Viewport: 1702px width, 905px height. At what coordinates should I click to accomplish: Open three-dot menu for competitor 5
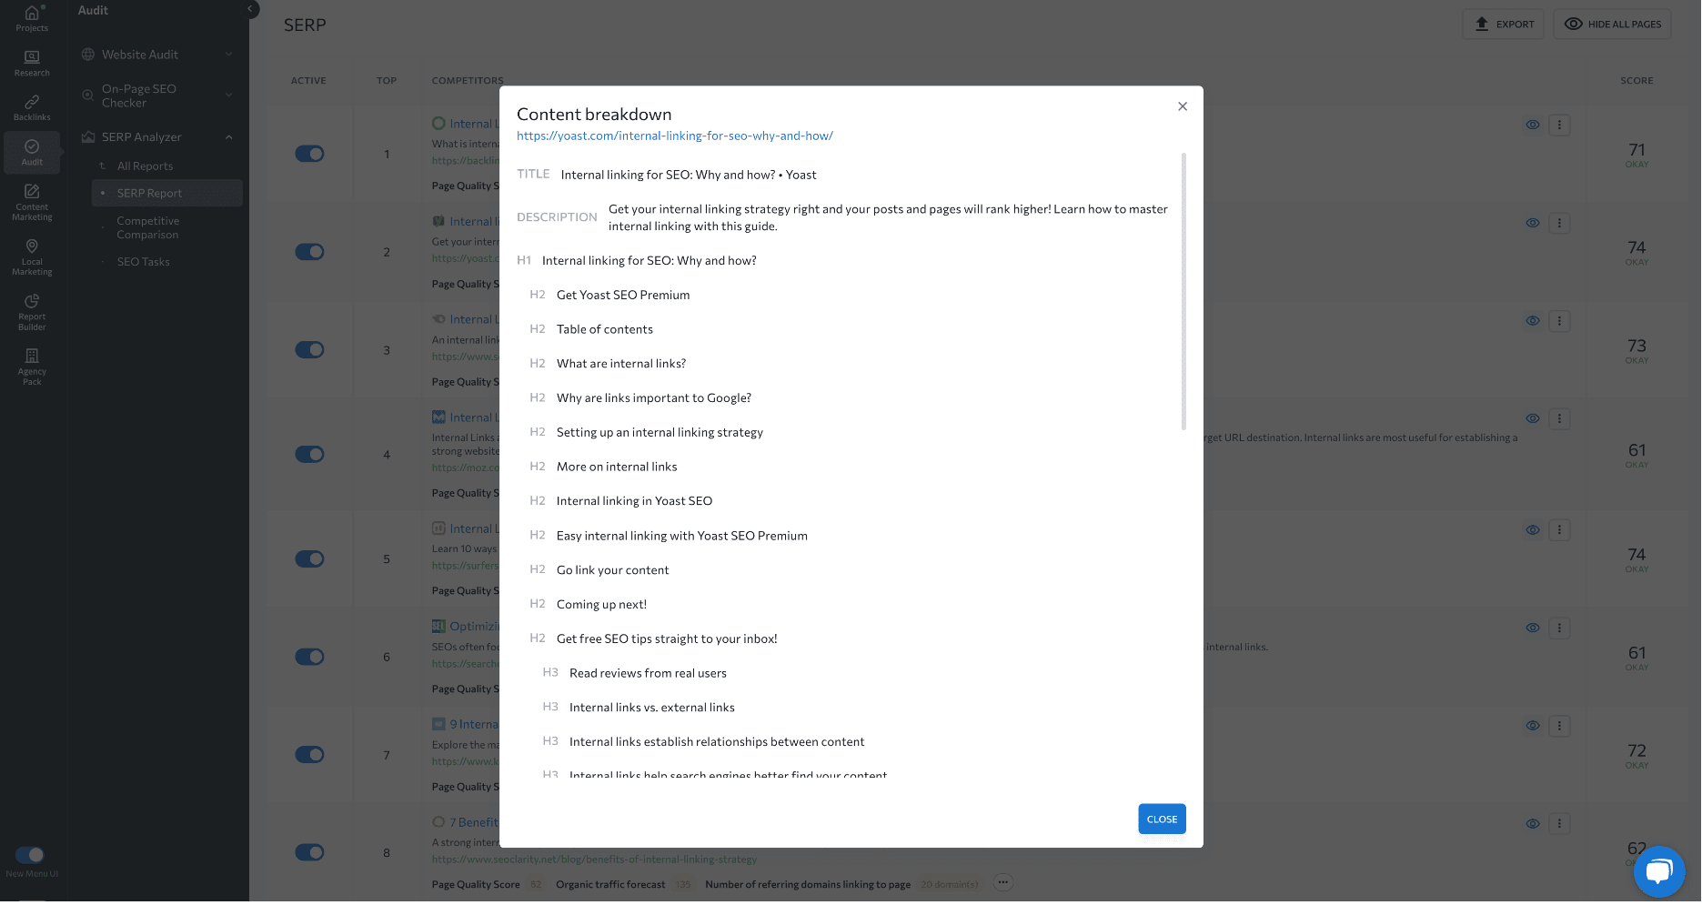pos(1559,529)
